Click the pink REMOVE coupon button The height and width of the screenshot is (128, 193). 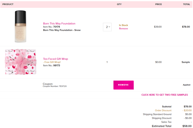(x=124, y=85)
